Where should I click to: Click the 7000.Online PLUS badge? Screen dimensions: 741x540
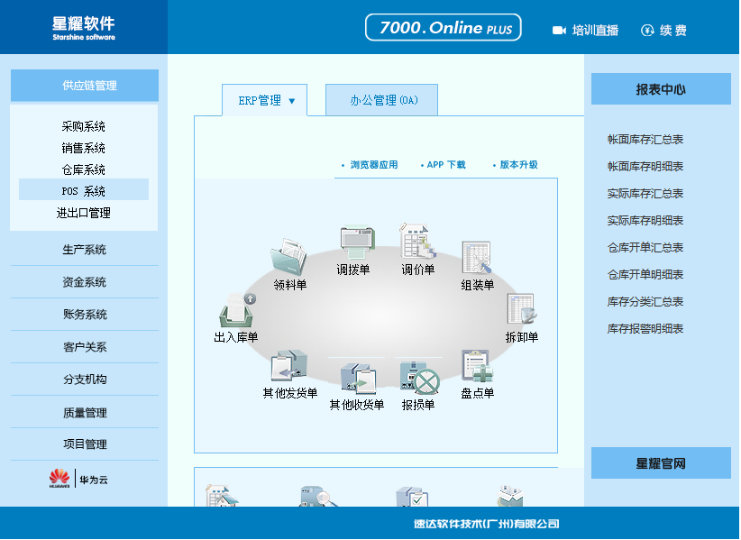pyautogui.click(x=444, y=27)
